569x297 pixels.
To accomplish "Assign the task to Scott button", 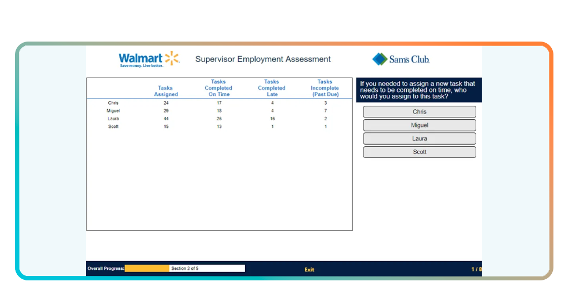I will [419, 152].
